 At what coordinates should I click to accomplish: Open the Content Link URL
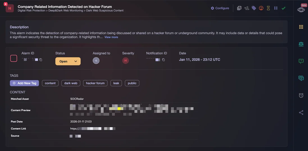pyautogui.click(x=93, y=129)
